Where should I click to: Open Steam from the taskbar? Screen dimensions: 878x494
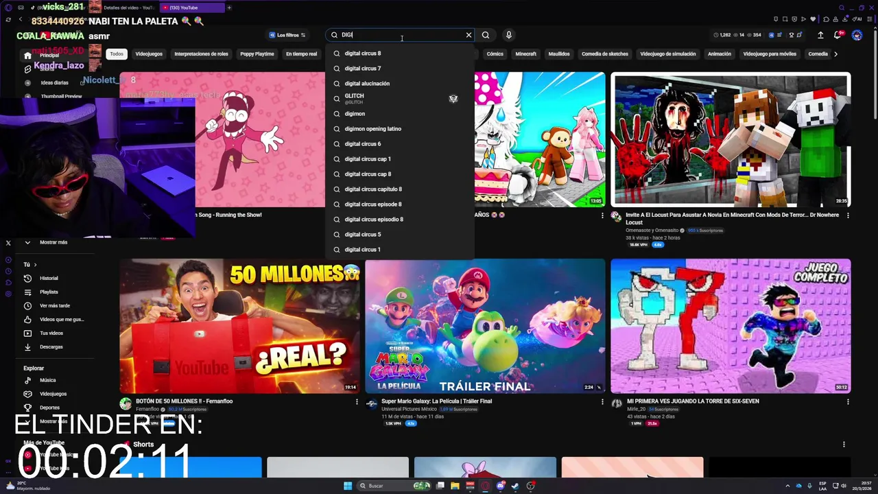pos(515,486)
